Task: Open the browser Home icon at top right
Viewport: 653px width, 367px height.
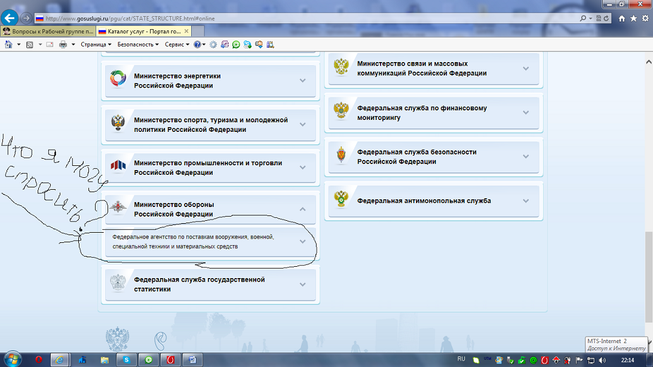Action: coord(622,18)
